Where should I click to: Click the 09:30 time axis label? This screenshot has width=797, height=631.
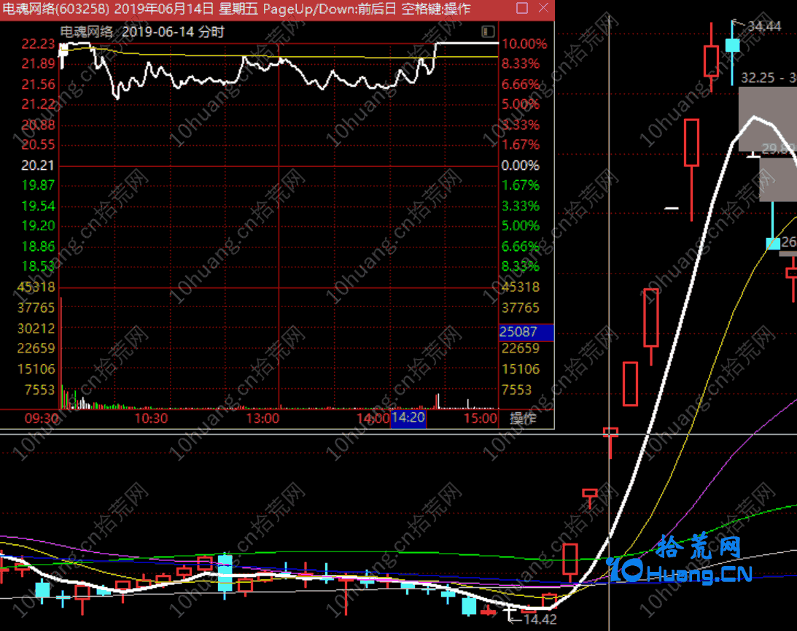[42, 419]
